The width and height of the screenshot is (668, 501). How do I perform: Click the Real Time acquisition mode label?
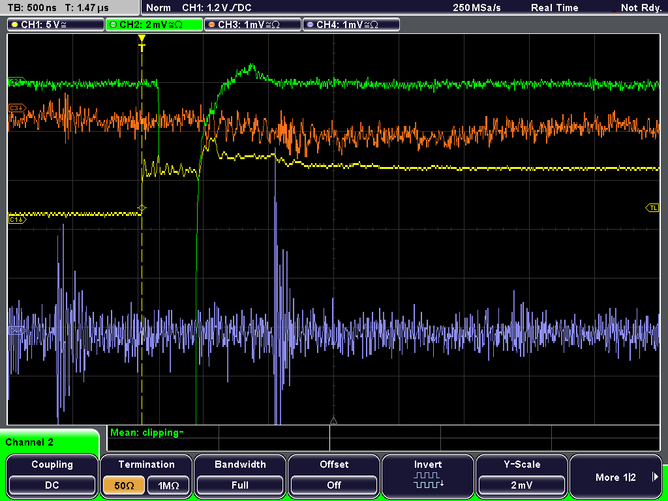tap(554, 8)
